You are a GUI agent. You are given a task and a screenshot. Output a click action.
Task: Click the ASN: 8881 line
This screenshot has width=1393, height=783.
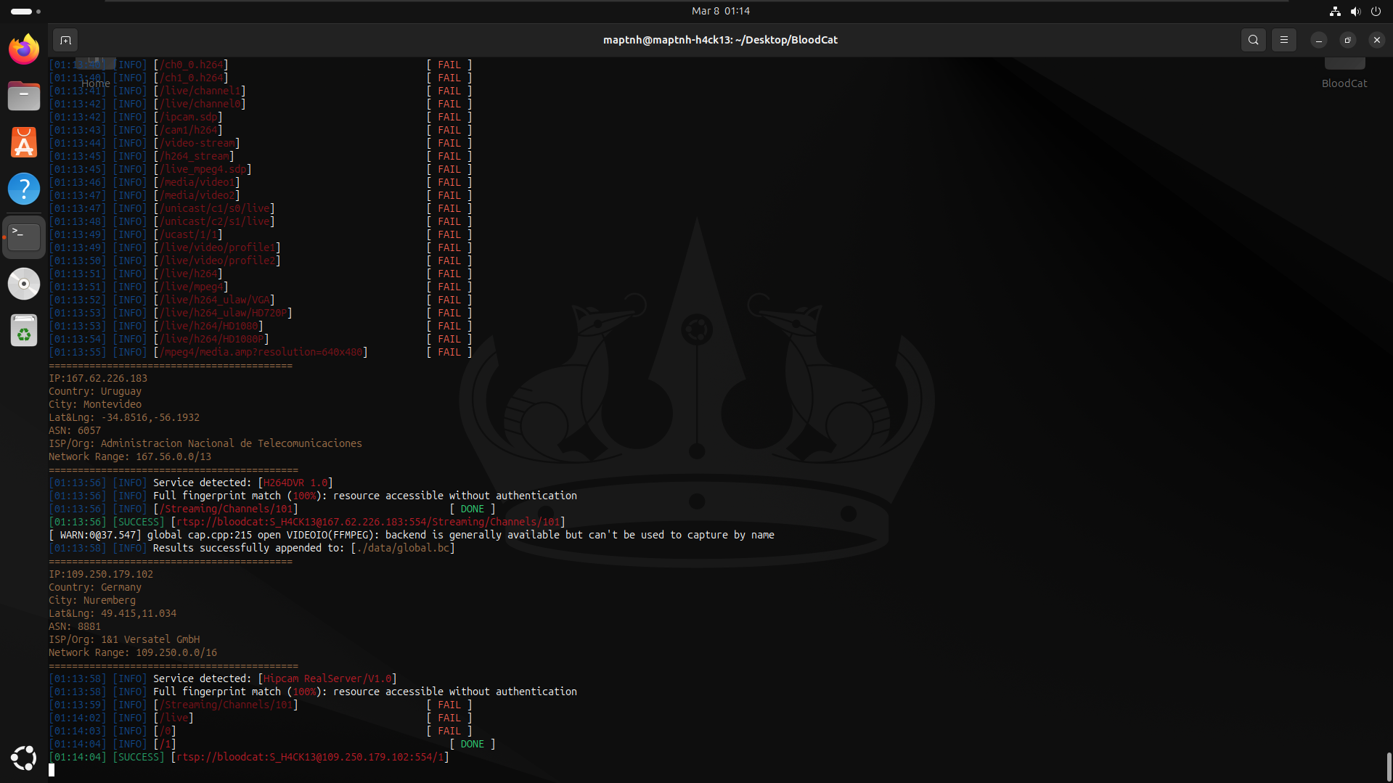(75, 626)
